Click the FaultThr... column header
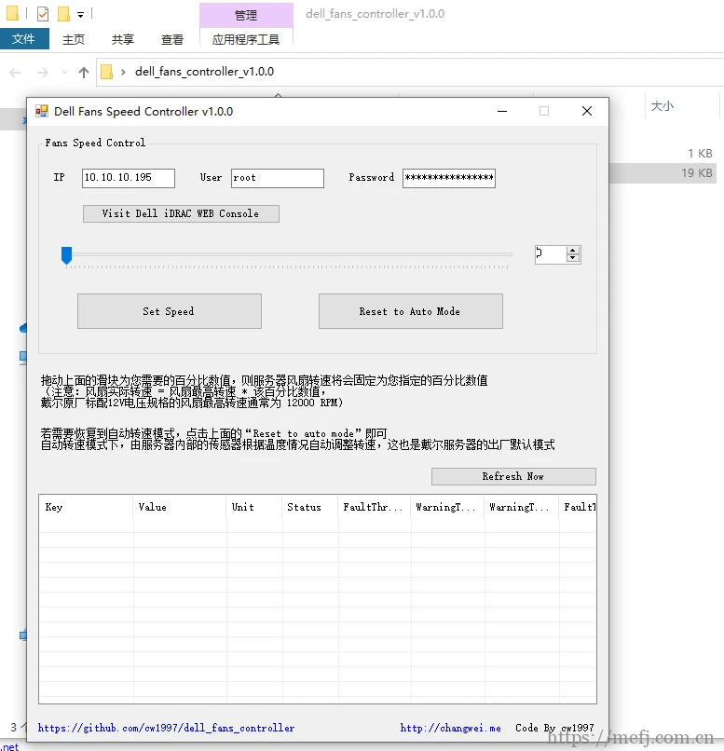 pyautogui.click(x=375, y=507)
